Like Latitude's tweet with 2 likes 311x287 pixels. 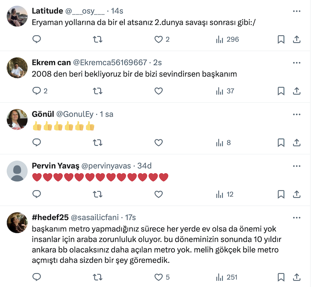coord(159,39)
